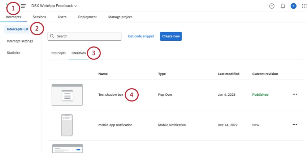
Task: Open the hamburger navigation menu
Action: click(x=23, y=6)
